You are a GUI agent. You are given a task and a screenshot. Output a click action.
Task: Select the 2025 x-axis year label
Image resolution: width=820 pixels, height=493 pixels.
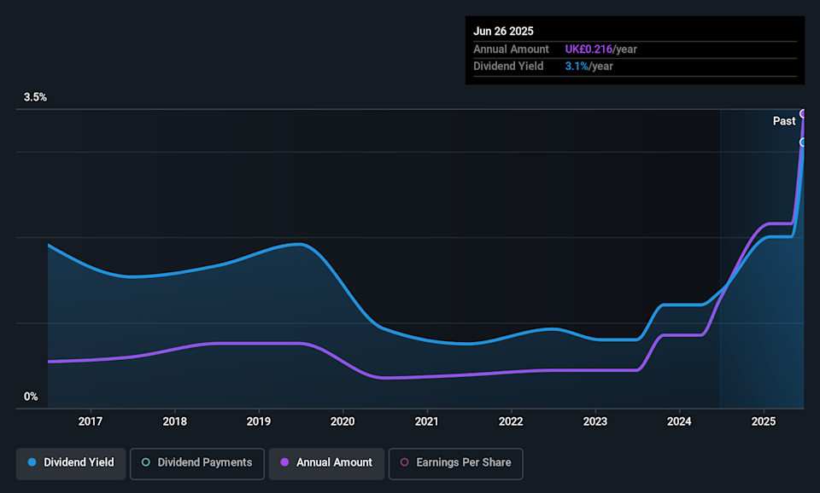click(x=764, y=421)
